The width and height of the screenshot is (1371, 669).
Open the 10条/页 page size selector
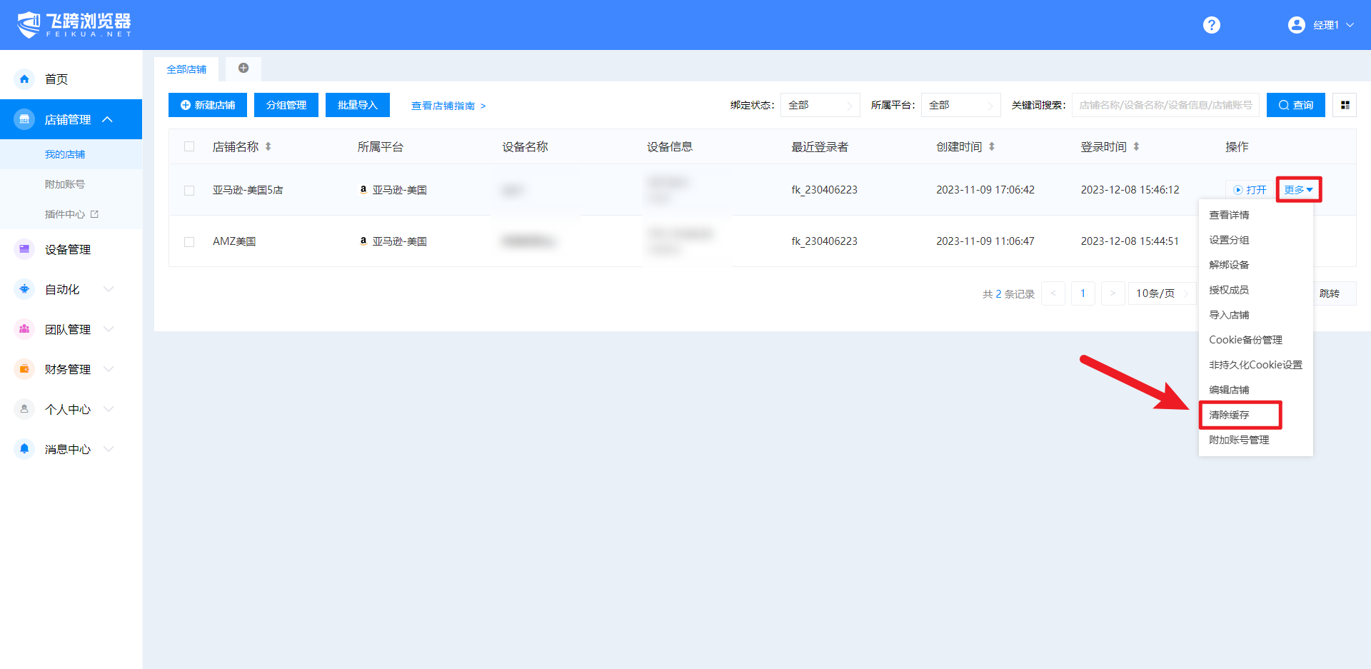(1161, 293)
